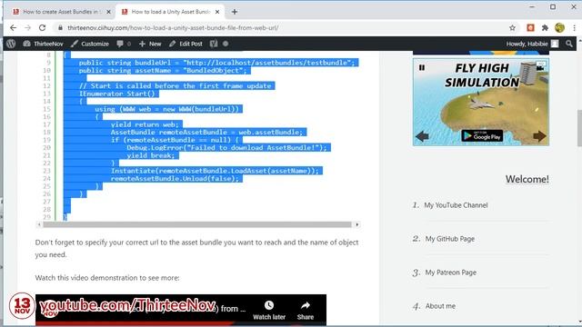Click the remoteAssetBundle.Unload(false) line

tap(175, 179)
